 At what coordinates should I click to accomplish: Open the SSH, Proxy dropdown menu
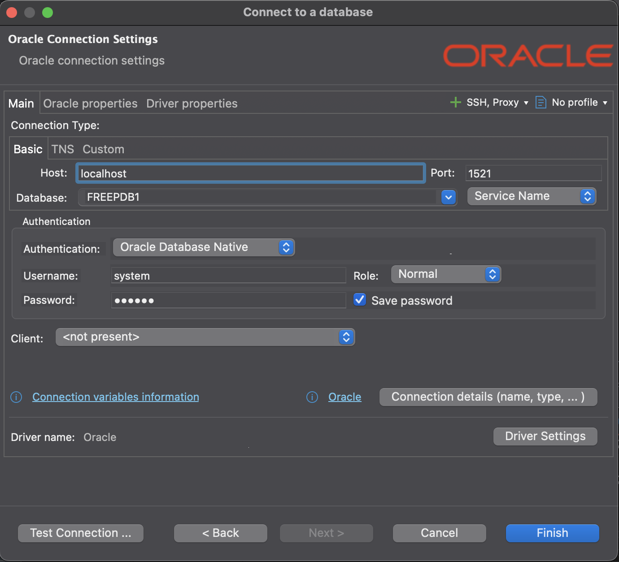[497, 103]
